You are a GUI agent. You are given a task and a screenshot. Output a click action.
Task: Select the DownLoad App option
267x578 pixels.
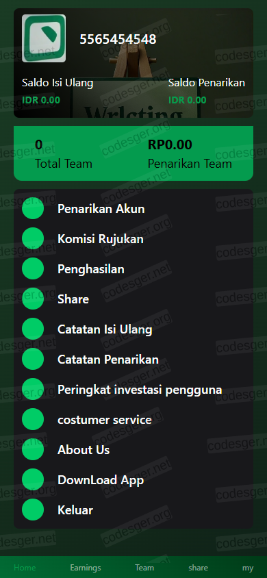click(133, 480)
